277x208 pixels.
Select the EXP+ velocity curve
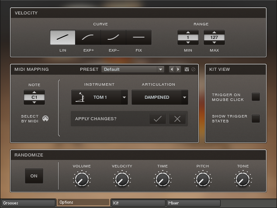point(88,38)
